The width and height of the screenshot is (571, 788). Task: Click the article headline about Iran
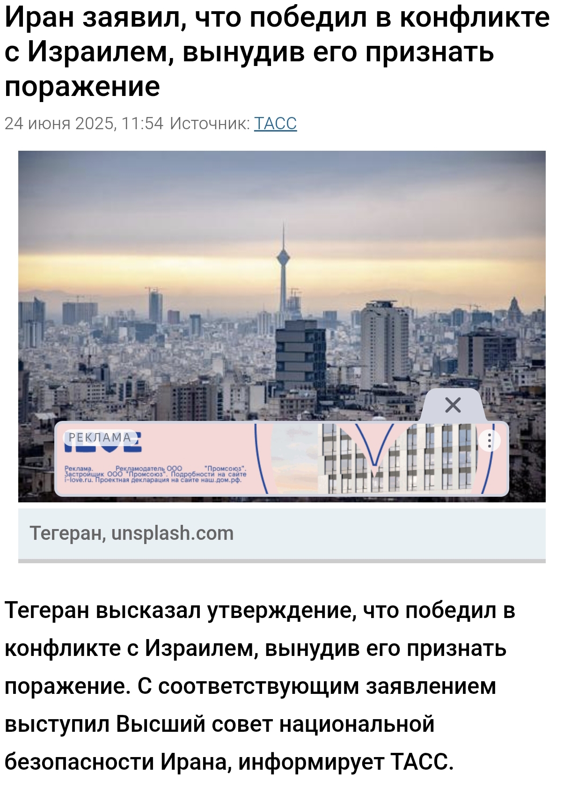(277, 52)
